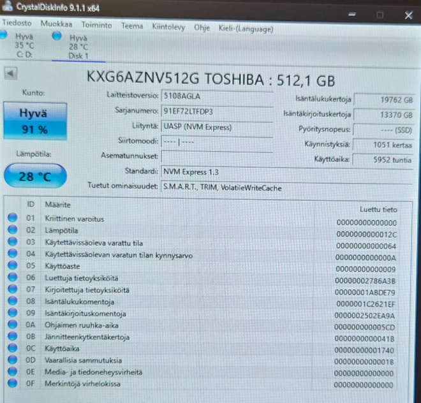421x403 pixels.
Task: Click status icon for Media- ja tiedoneheysvirheitä
Action: tap(12, 372)
